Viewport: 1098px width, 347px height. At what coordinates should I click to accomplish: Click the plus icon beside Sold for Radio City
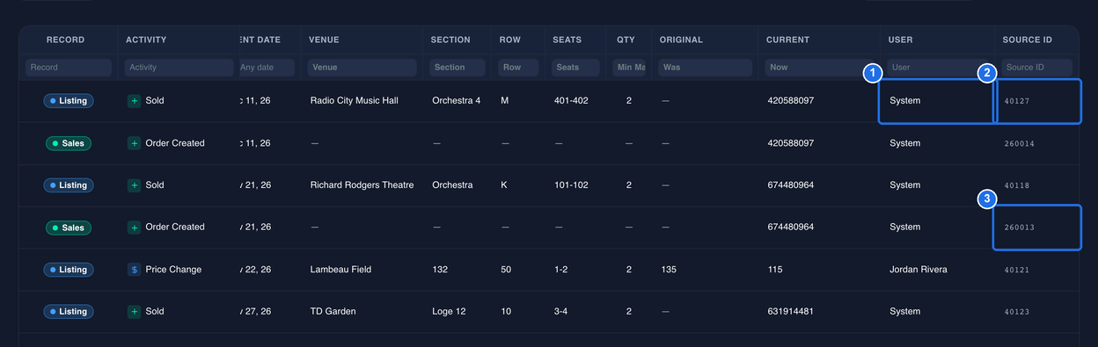coord(134,101)
